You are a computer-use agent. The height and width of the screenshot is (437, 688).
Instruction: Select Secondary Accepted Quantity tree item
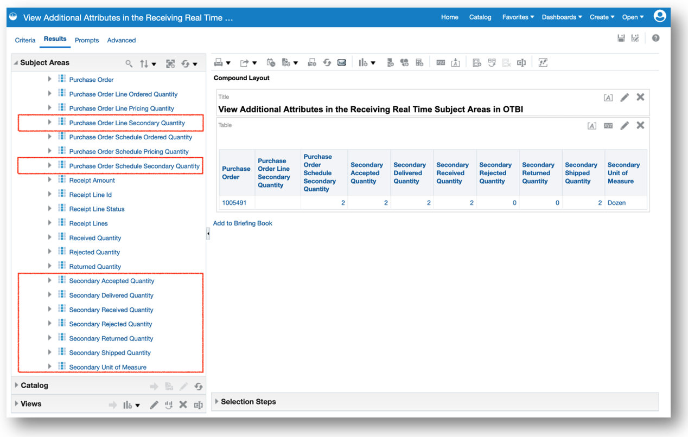[x=111, y=281]
